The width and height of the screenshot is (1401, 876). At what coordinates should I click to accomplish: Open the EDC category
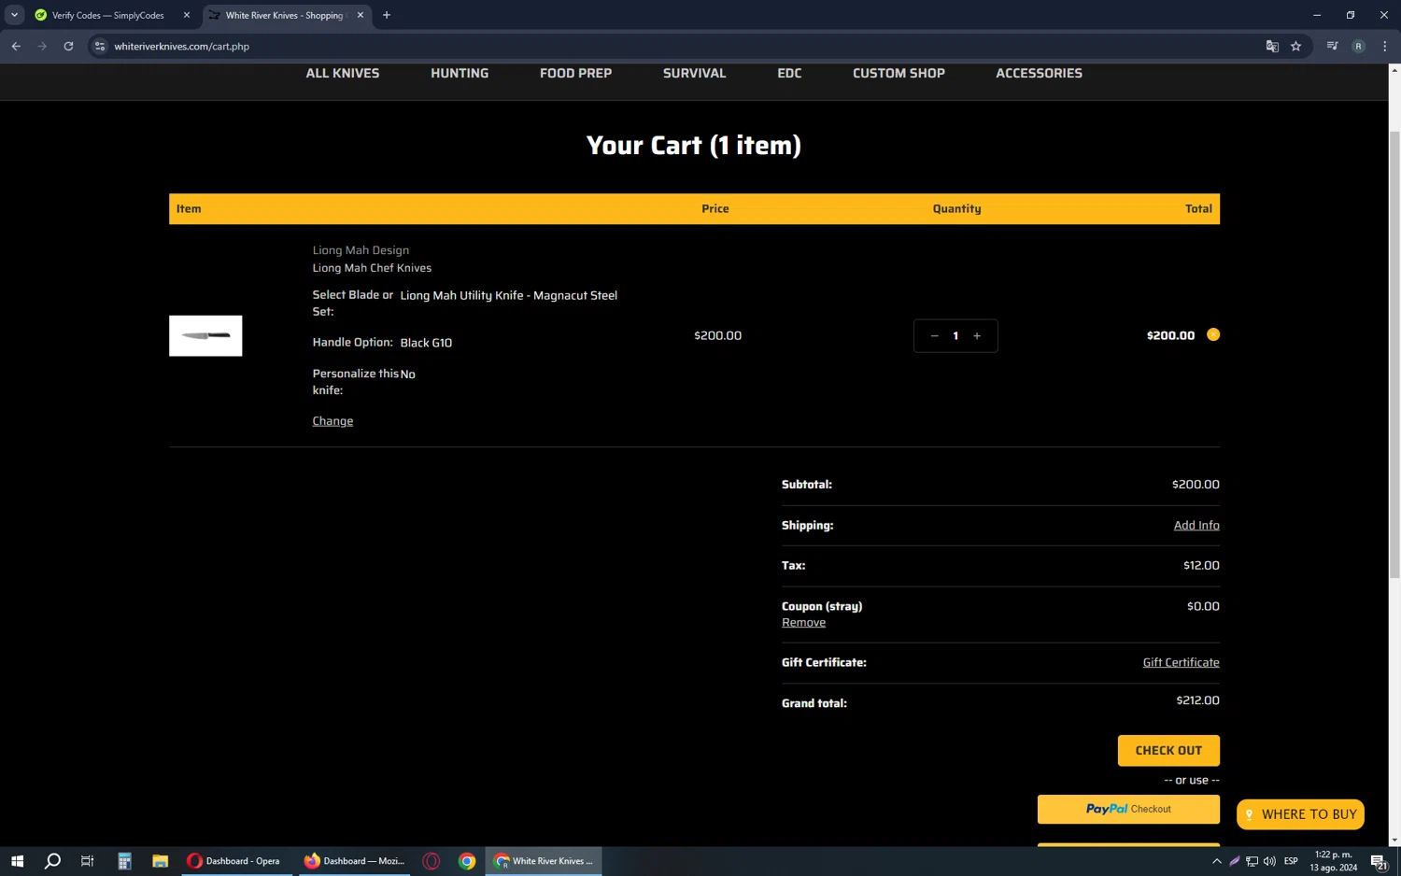(x=789, y=73)
